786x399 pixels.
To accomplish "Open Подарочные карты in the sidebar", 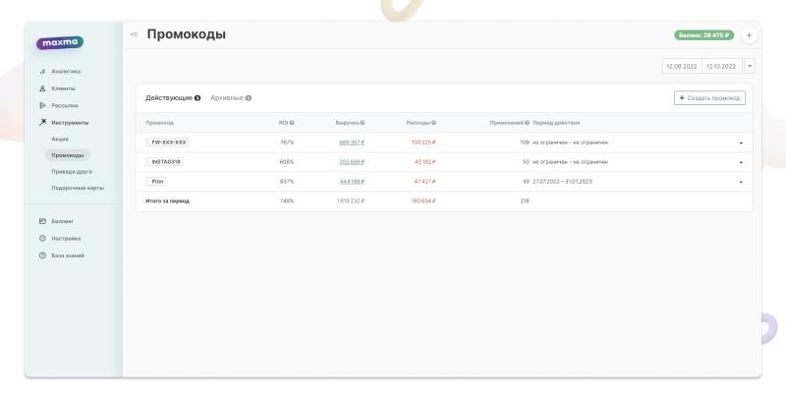I will pyautogui.click(x=78, y=188).
